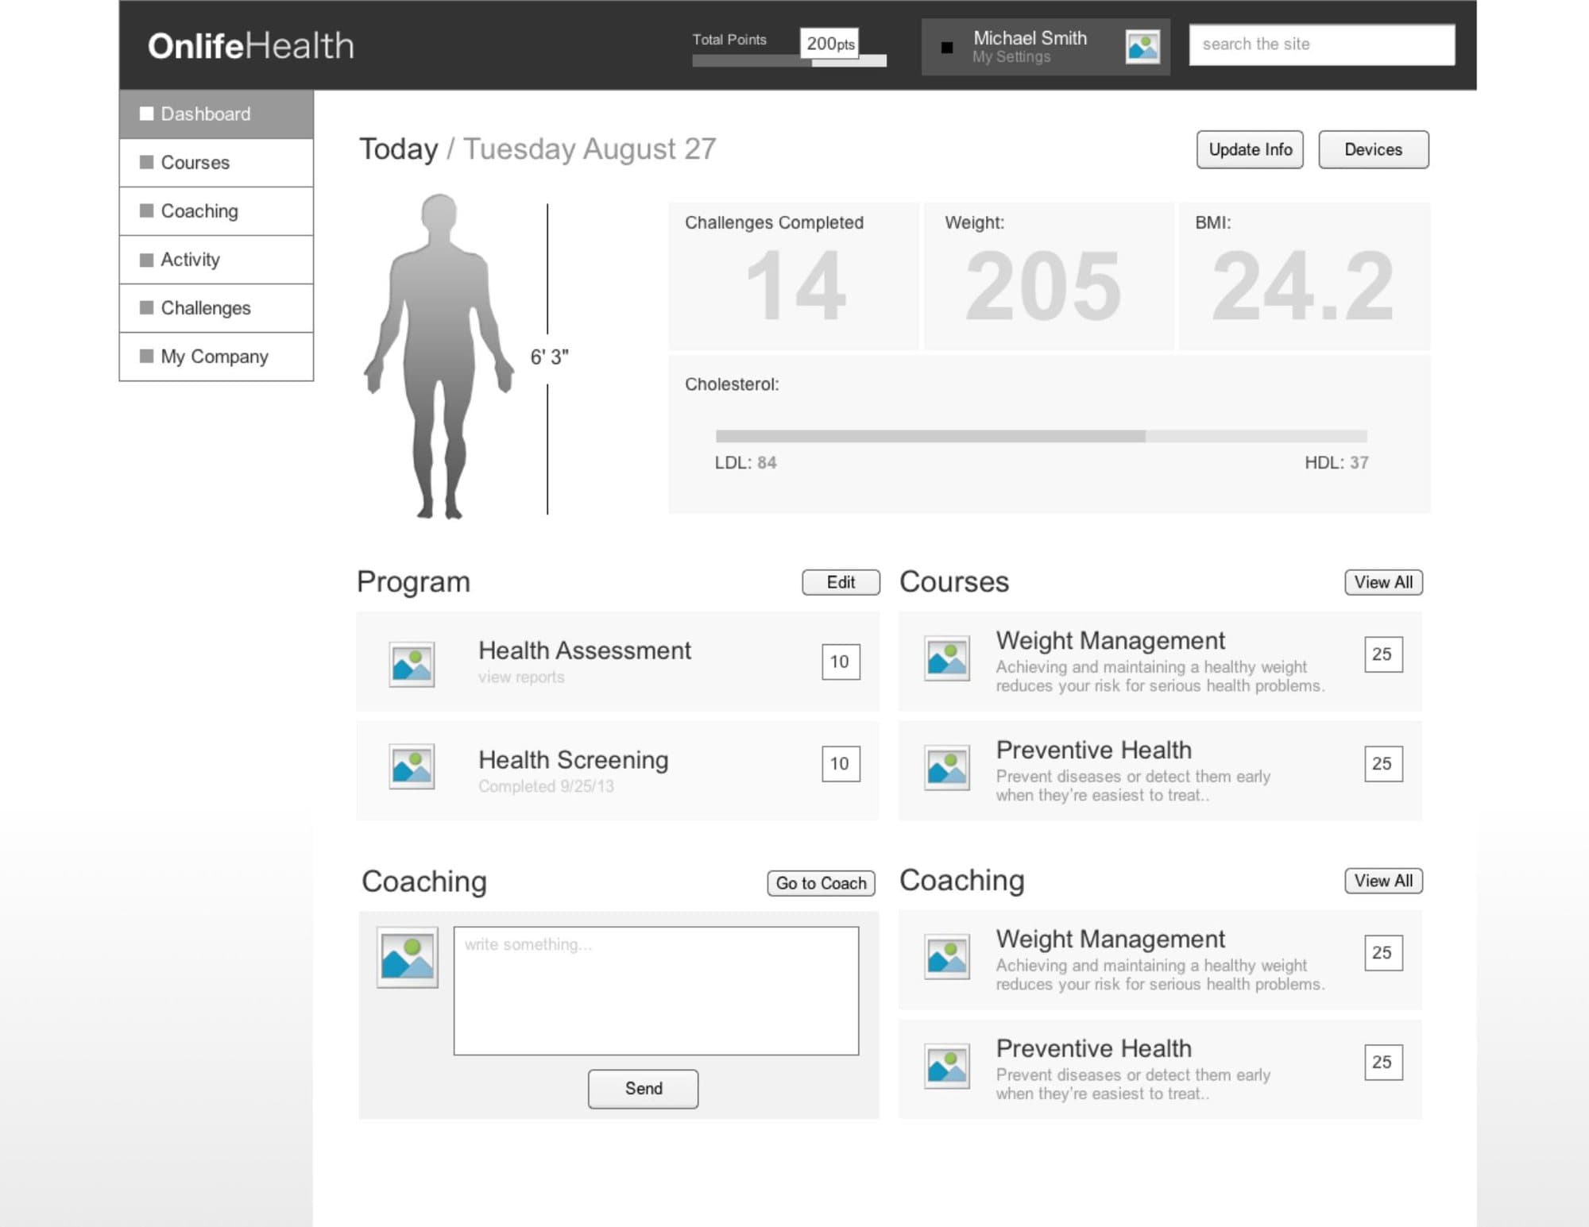Click Weight Management image in right Coaching list
This screenshot has width=1589, height=1227.
point(947,956)
